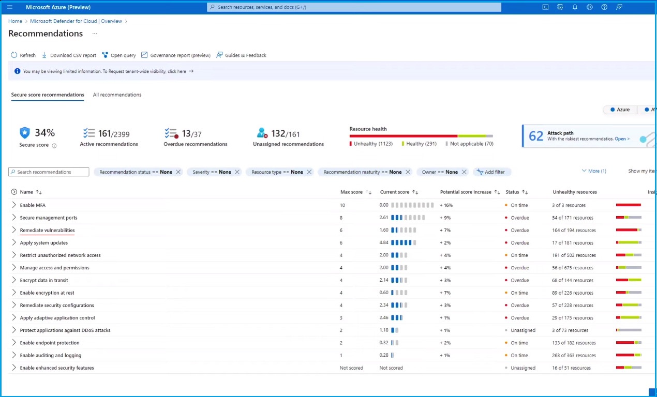Open Enable endpoint protection recommendation
Screen dimensions: 657x397
click(x=50, y=343)
